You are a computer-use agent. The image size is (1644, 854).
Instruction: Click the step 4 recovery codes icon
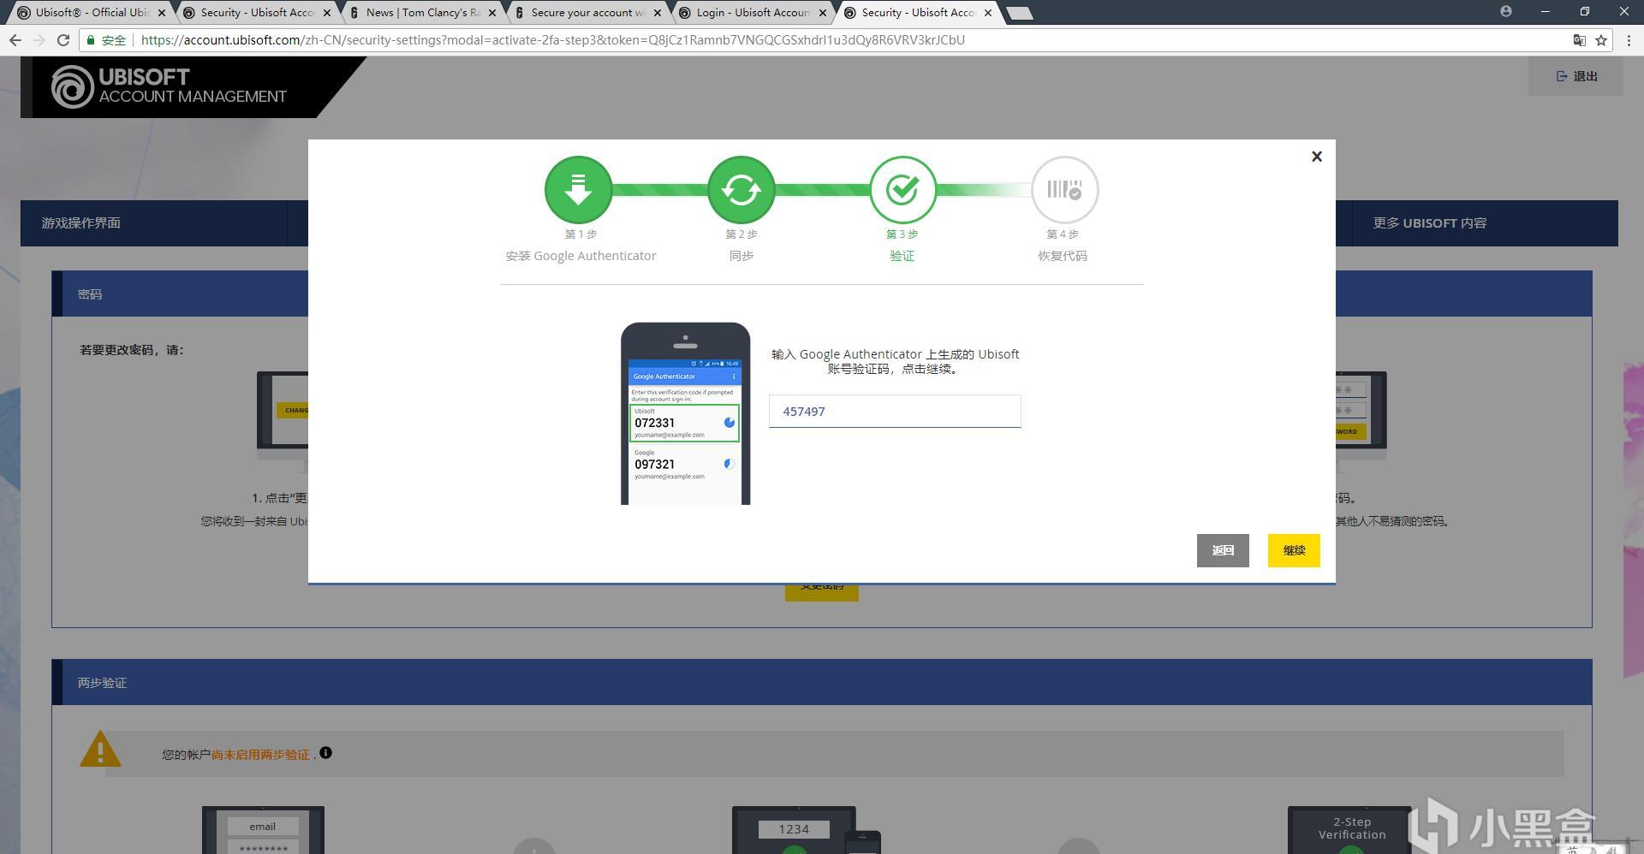1064,189
